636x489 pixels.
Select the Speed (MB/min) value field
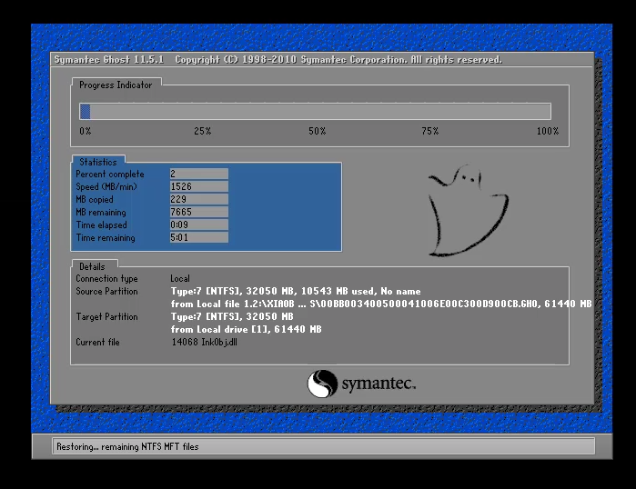pyautogui.click(x=198, y=186)
